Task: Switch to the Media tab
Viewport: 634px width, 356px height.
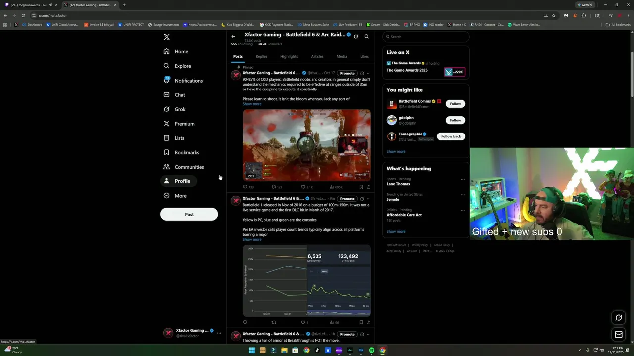Action: pyautogui.click(x=342, y=56)
